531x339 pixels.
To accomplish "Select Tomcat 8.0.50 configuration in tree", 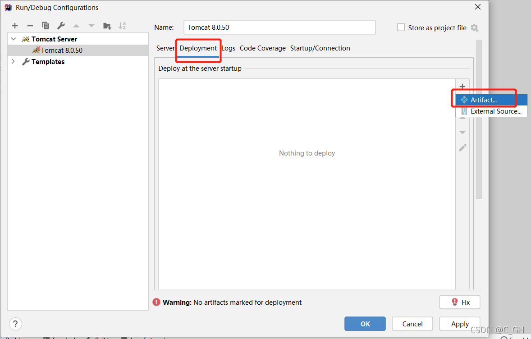I will [x=78, y=50].
